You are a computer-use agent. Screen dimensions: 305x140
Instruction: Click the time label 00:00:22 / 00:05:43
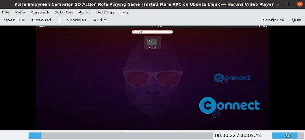(x=238, y=136)
